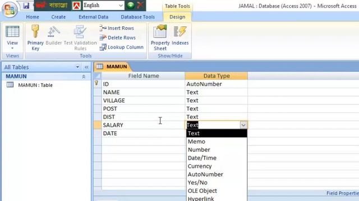Click the red X icon on language bar
The width and height of the screenshot is (359, 201).
point(140,5)
